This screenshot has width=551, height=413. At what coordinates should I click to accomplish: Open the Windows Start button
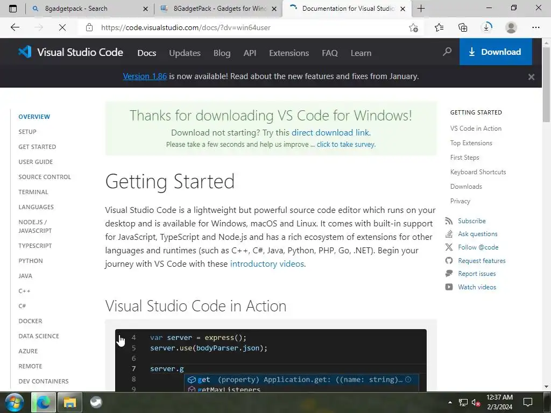click(14, 402)
